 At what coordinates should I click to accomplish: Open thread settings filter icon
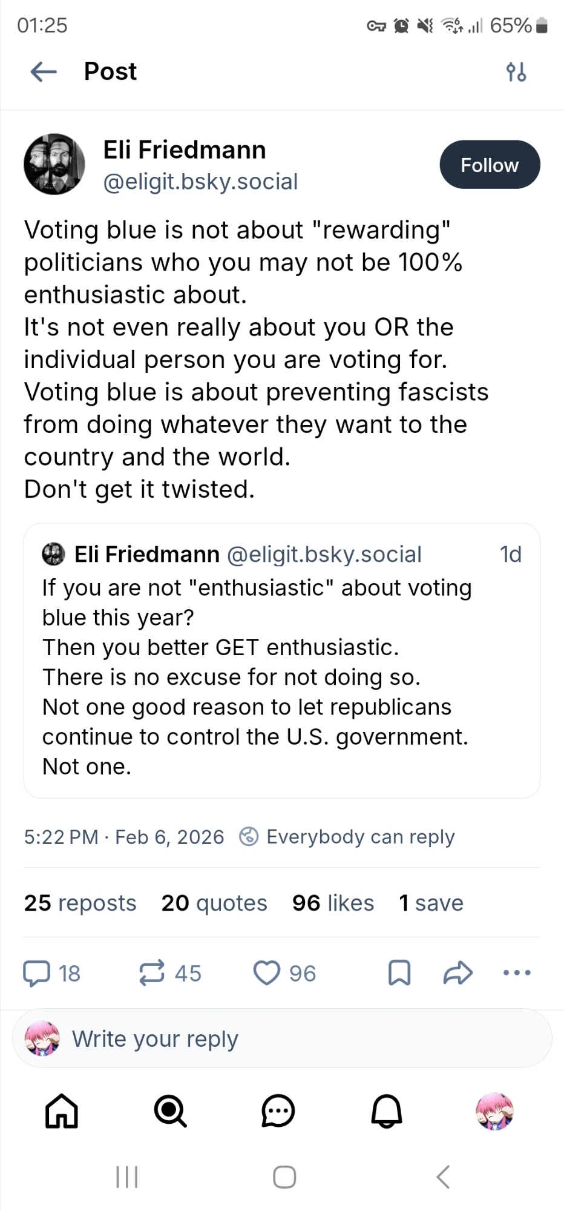pos(516,72)
